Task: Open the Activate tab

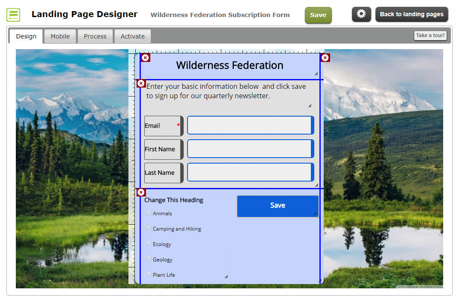Action: click(x=133, y=36)
